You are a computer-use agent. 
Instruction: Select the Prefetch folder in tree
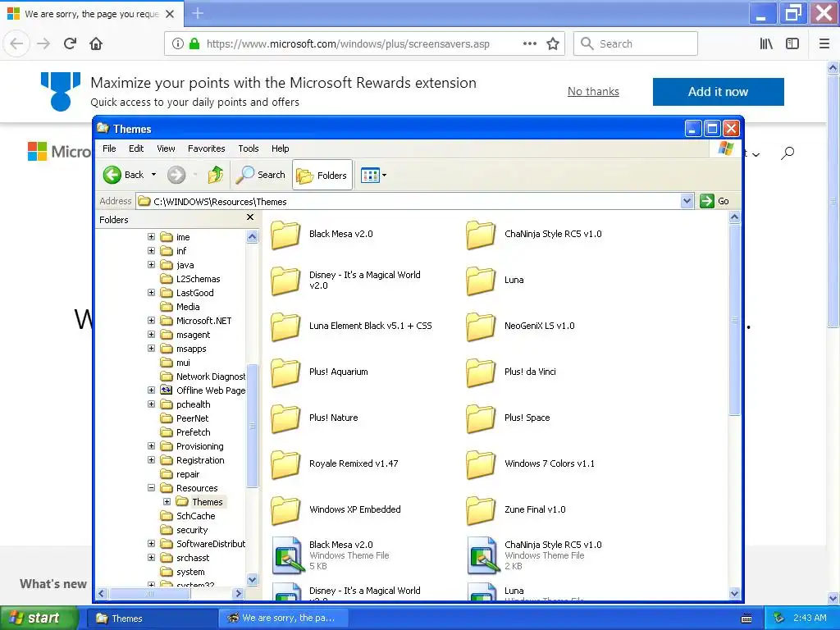[x=186, y=431]
